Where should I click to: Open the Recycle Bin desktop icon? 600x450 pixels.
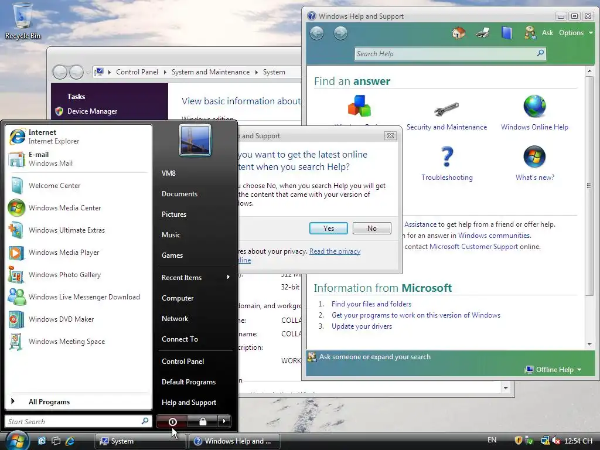pyautogui.click(x=22, y=22)
